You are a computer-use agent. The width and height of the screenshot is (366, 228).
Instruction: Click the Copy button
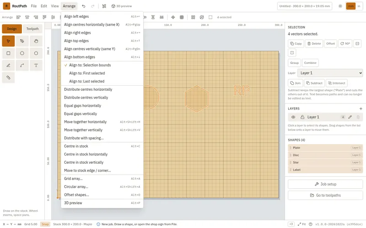296,43
